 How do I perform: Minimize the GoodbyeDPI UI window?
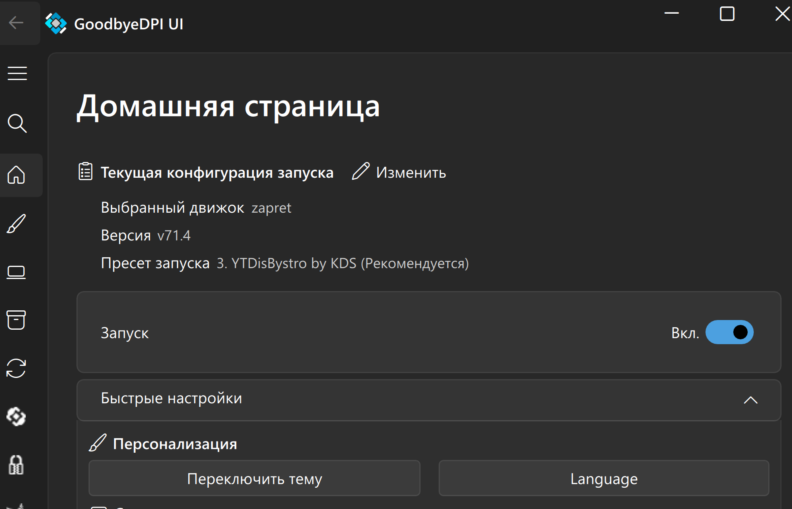point(671,13)
